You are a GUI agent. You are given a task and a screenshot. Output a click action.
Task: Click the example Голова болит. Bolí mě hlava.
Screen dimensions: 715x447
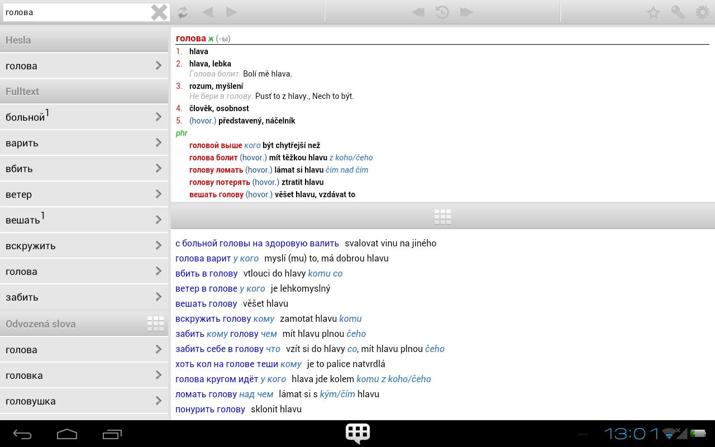coord(241,74)
